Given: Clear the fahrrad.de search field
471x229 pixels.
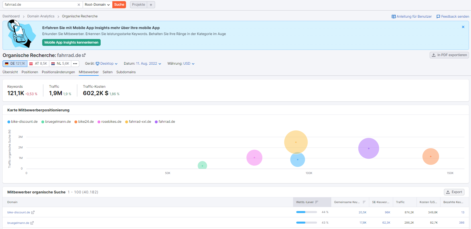Looking at the screenshot, I should tap(79, 5).
